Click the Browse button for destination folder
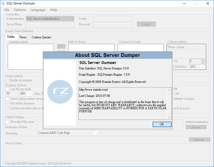214x167 pixels. (196, 127)
